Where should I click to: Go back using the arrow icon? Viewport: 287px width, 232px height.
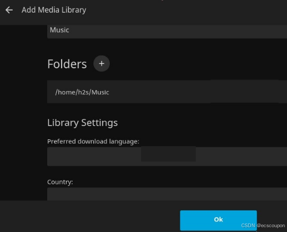click(9, 10)
